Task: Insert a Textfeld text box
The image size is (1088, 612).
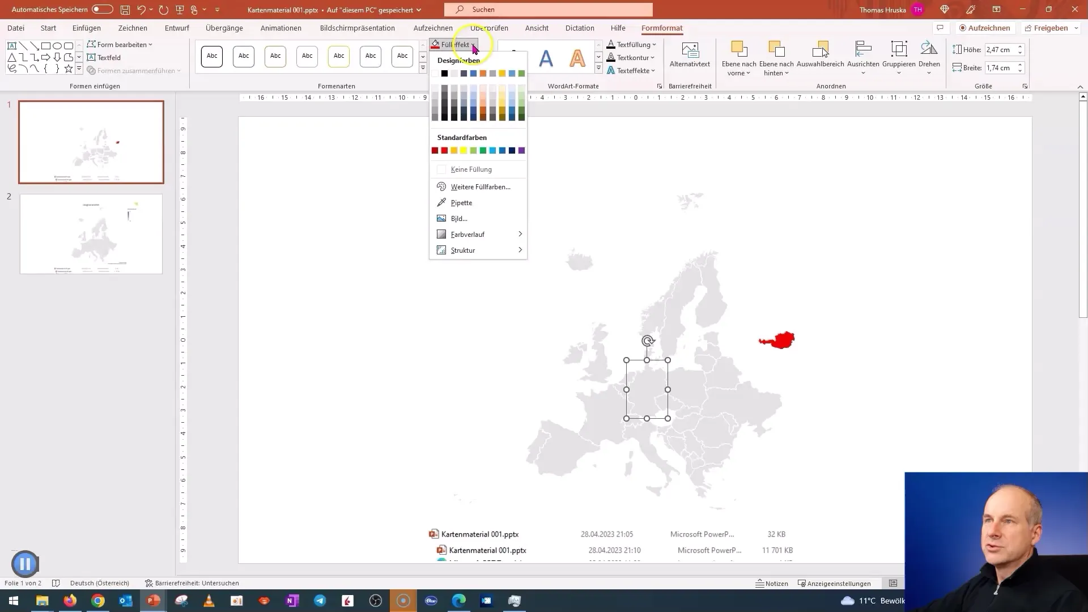Action: 104,57
